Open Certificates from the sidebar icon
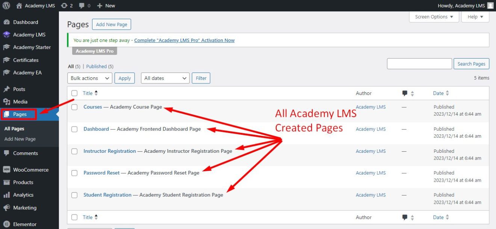Image resolution: width=496 pixels, height=229 pixels. point(6,60)
